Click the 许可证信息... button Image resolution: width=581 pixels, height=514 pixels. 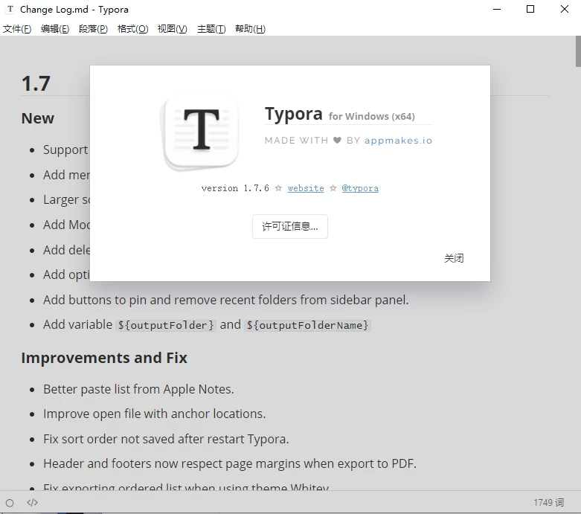[x=290, y=226]
